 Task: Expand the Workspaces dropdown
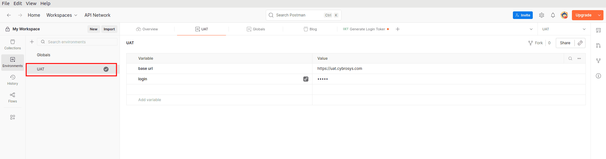[x=62, y=15]
